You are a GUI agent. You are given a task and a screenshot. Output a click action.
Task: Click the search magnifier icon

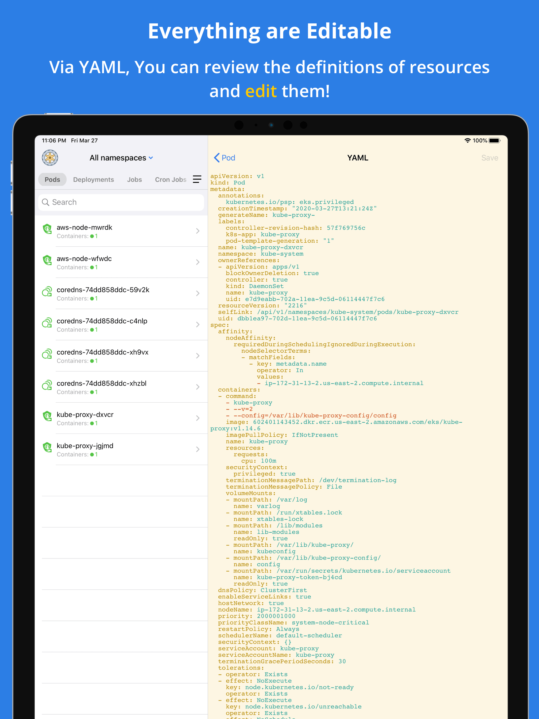(47, 202)
